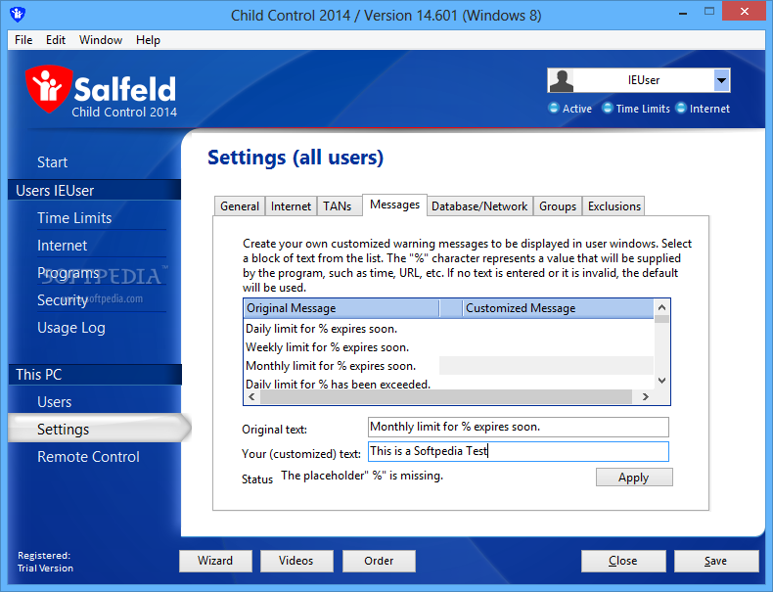Click the Close button at bottom

pos(623,561)
